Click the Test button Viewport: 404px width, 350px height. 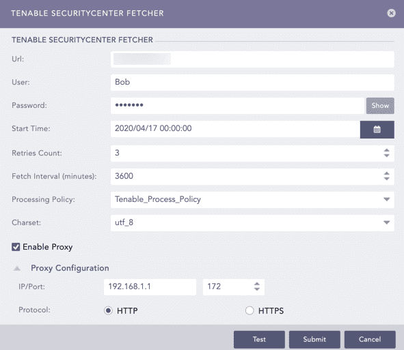[259, 339]
